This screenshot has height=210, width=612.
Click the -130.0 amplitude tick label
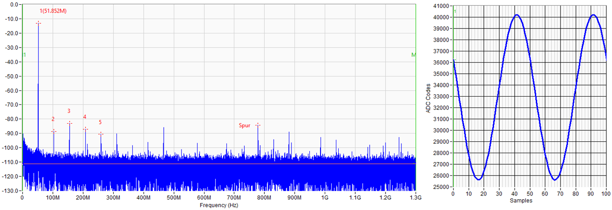10,191
